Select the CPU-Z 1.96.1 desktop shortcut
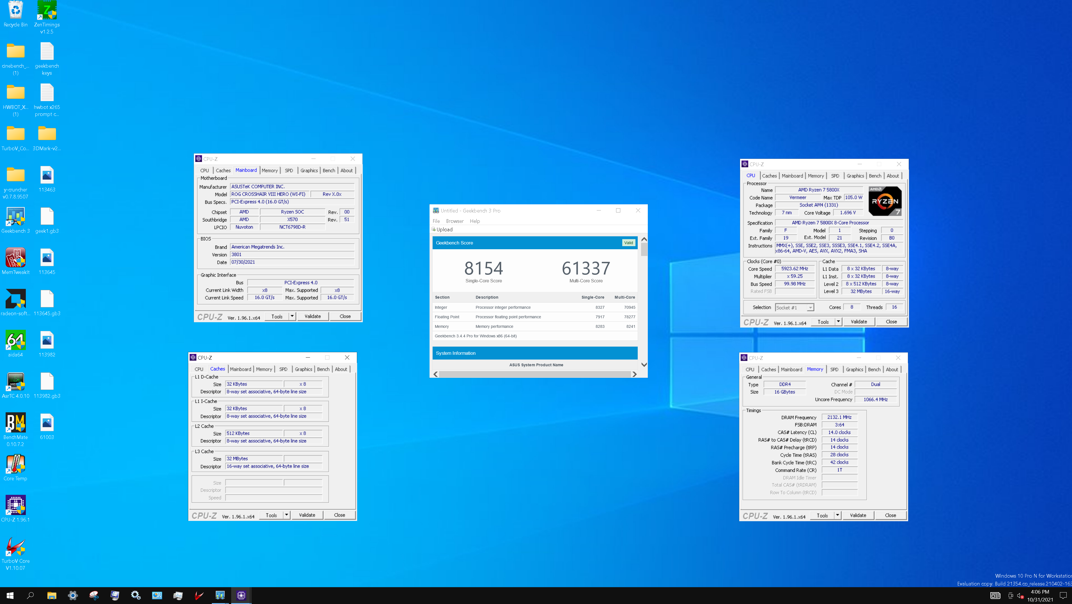Image resolution: width=1072 pixels, height=604 pixels. (x=15, y=509)
